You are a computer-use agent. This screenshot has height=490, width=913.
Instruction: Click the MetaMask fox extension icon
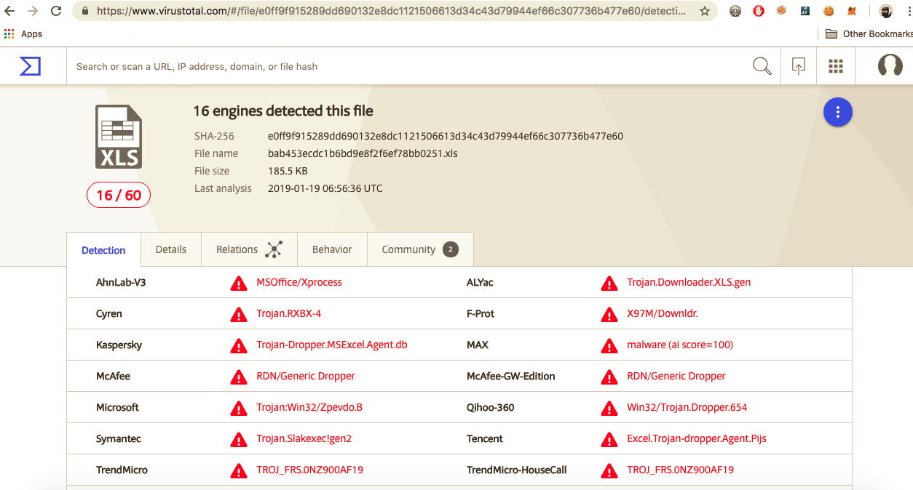(x=852, y=11)
